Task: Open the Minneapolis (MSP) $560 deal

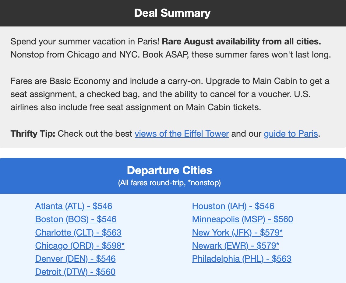Action: click(x=242, y=219)
